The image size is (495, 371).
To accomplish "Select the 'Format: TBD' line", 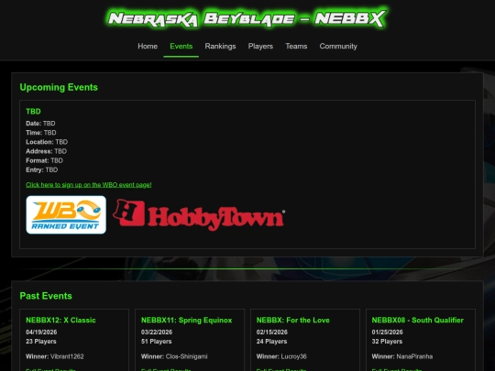I will click(x=44, y=160).
